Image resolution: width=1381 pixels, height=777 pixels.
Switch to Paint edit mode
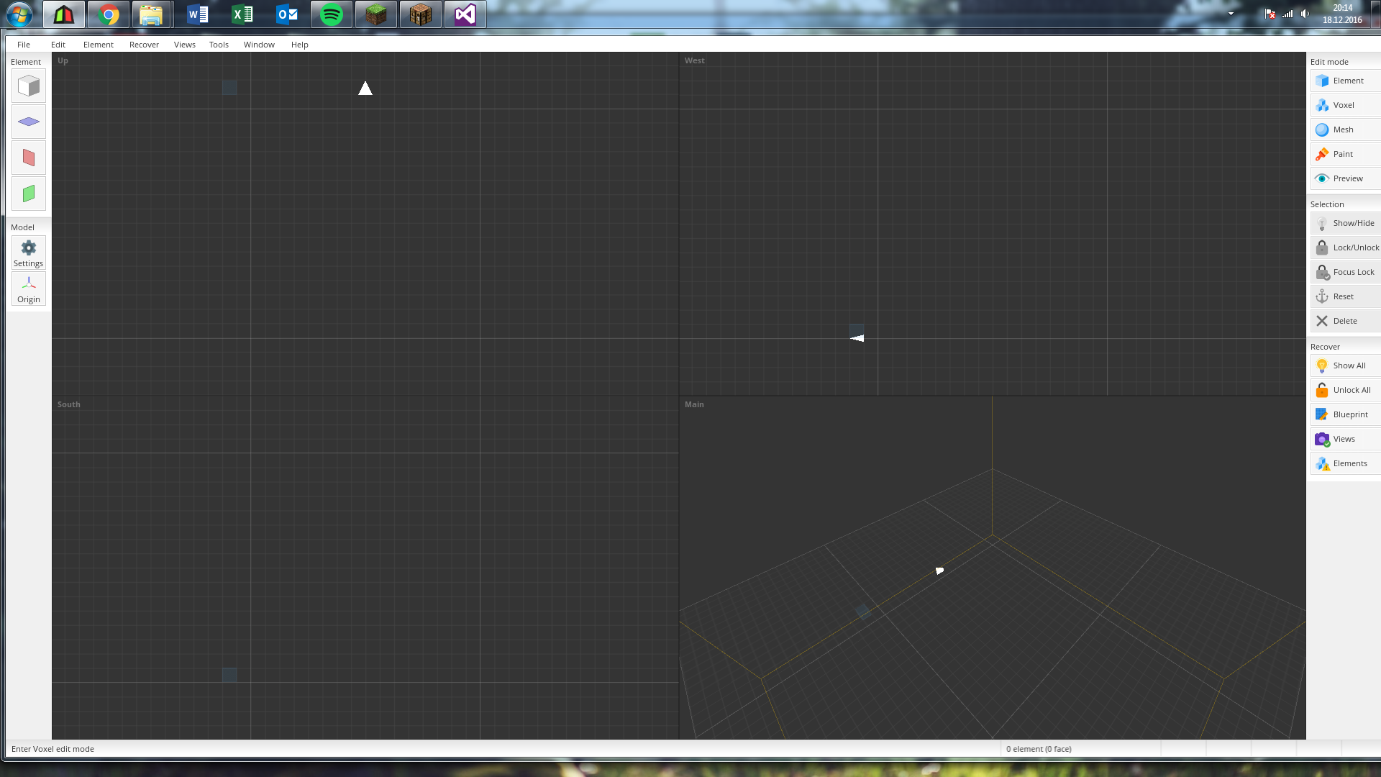pos(1344,154)
